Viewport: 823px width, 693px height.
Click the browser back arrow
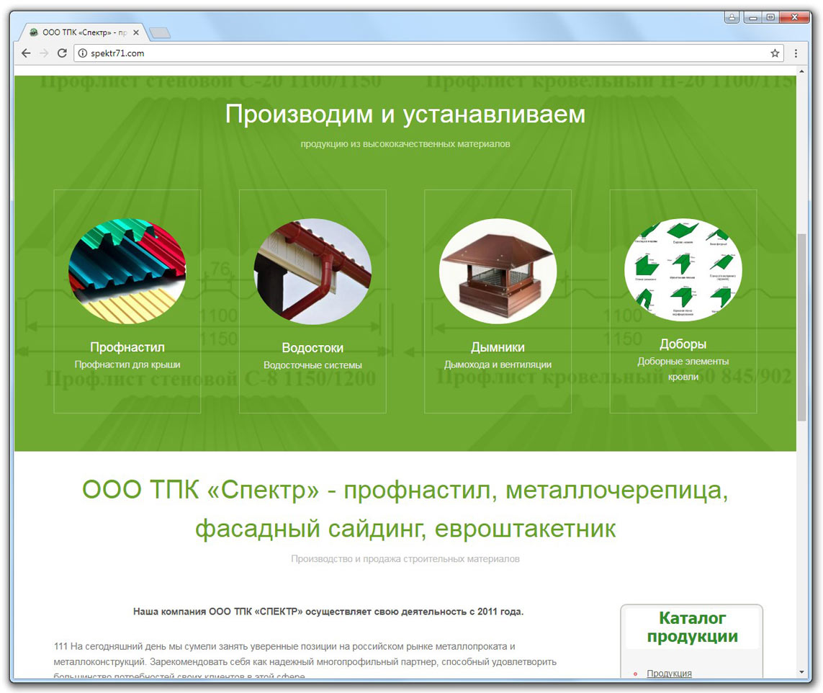coord(26,53)
